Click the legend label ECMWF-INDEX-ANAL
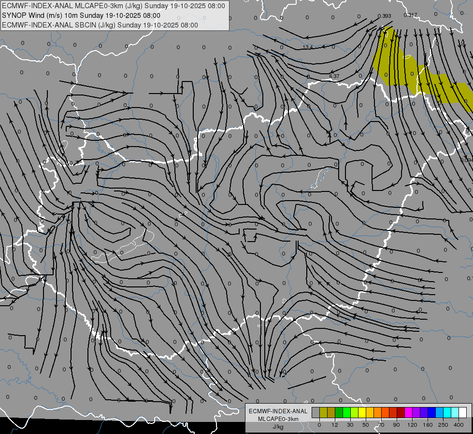The height and width of the screenshot is (434, 473). [278, 411]
